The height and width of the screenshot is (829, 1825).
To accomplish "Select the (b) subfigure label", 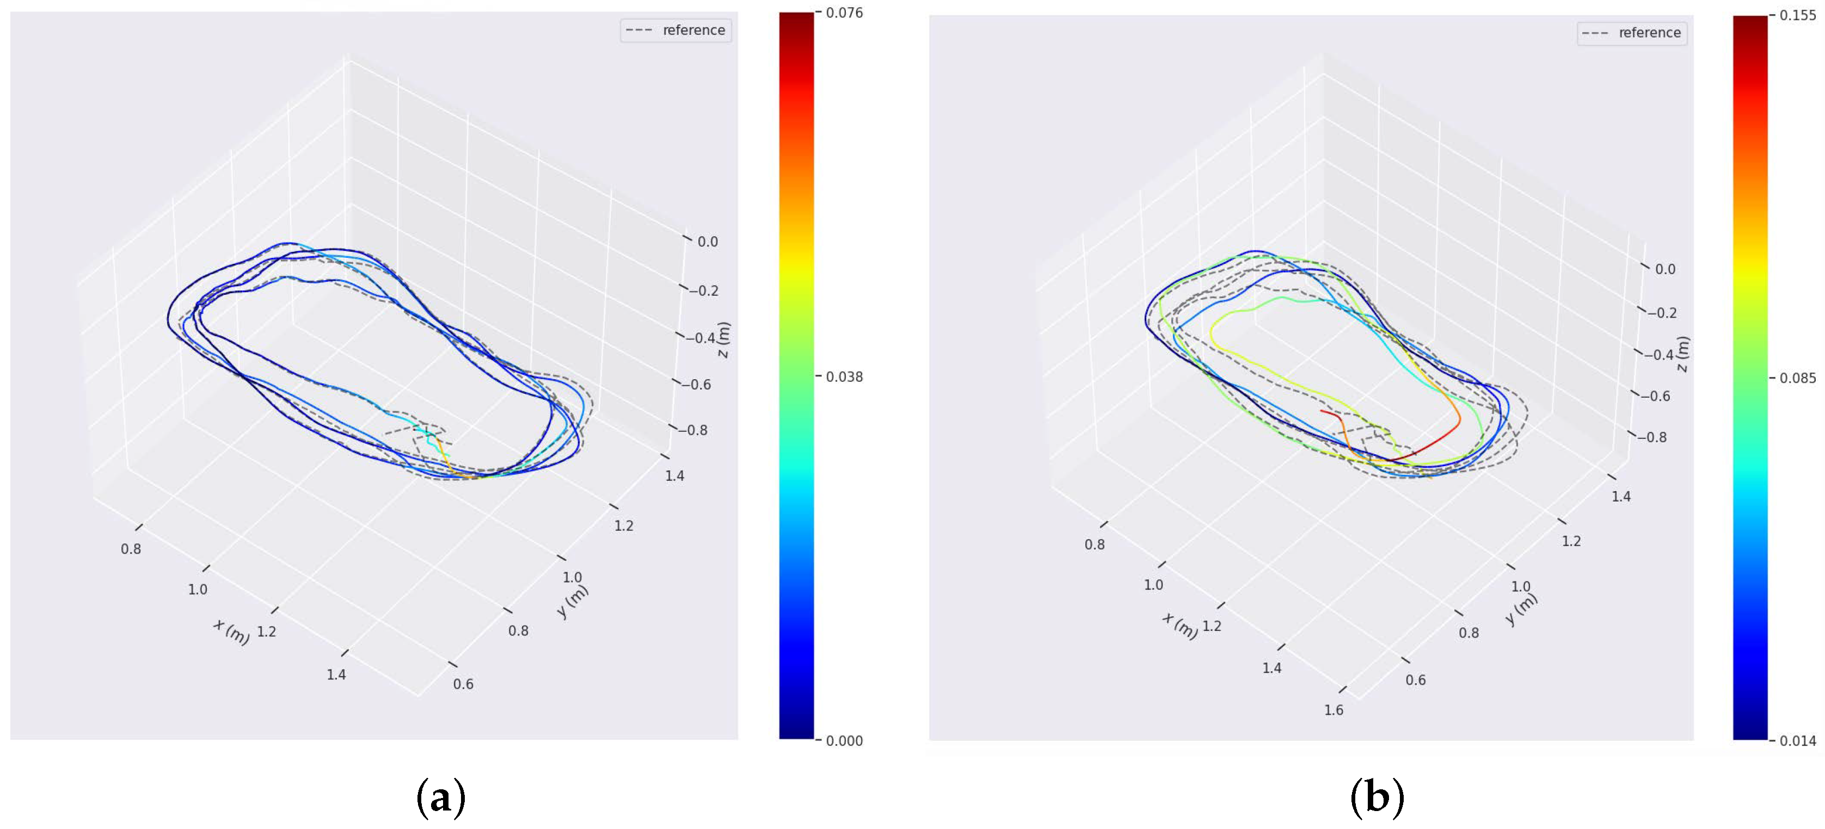I will point(1377,798).
